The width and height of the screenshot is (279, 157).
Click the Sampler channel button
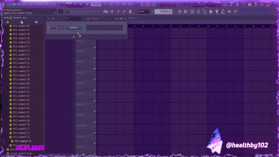click(74, 27)
